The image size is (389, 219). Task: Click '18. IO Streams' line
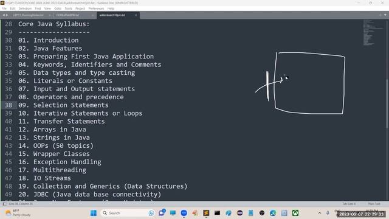point(44,178)
